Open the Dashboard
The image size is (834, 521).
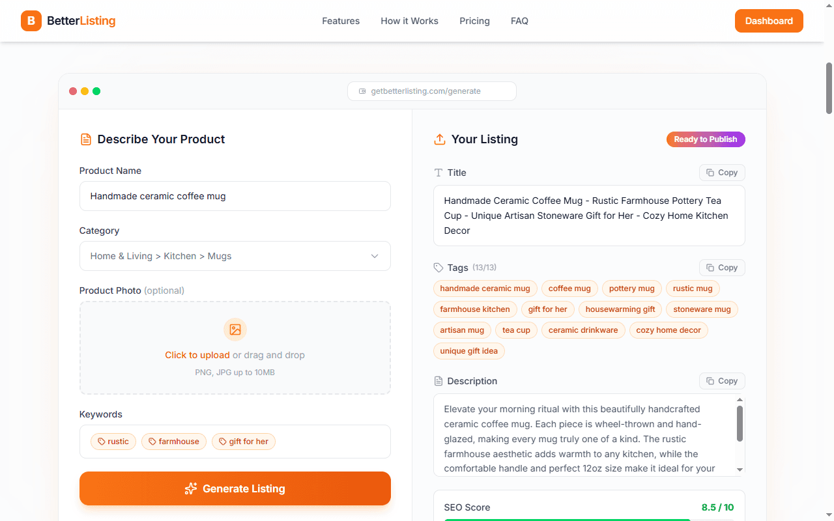pos(769,20)
